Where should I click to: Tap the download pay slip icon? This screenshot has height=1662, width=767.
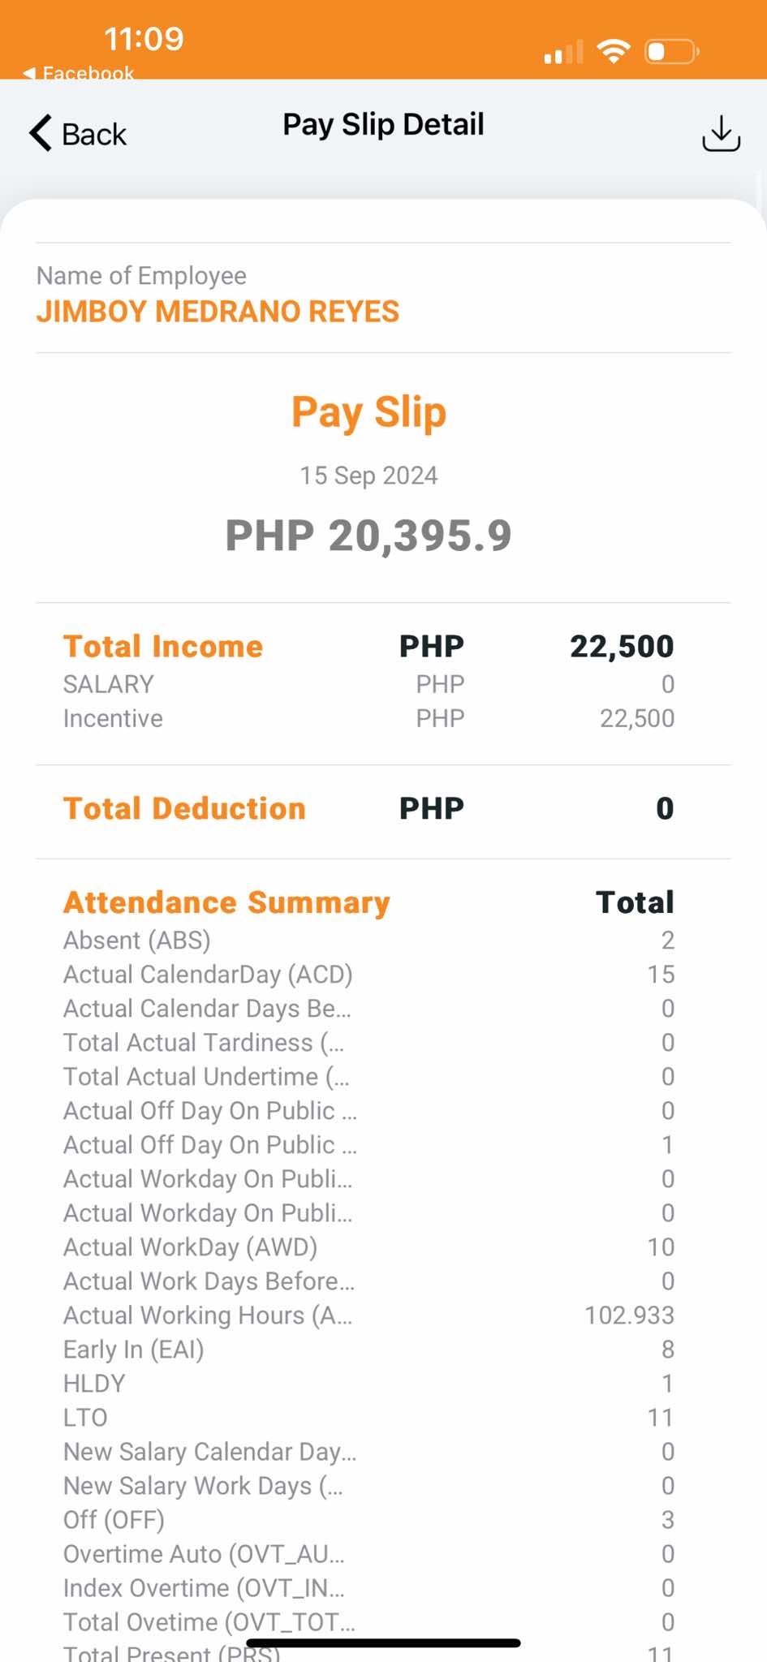(721, 133)
